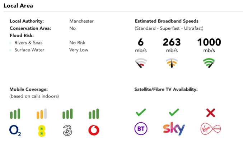The width and height of the screenshot is (243, 152).
Task: Click the green checkmark above Sky
Action: (174, 113)
